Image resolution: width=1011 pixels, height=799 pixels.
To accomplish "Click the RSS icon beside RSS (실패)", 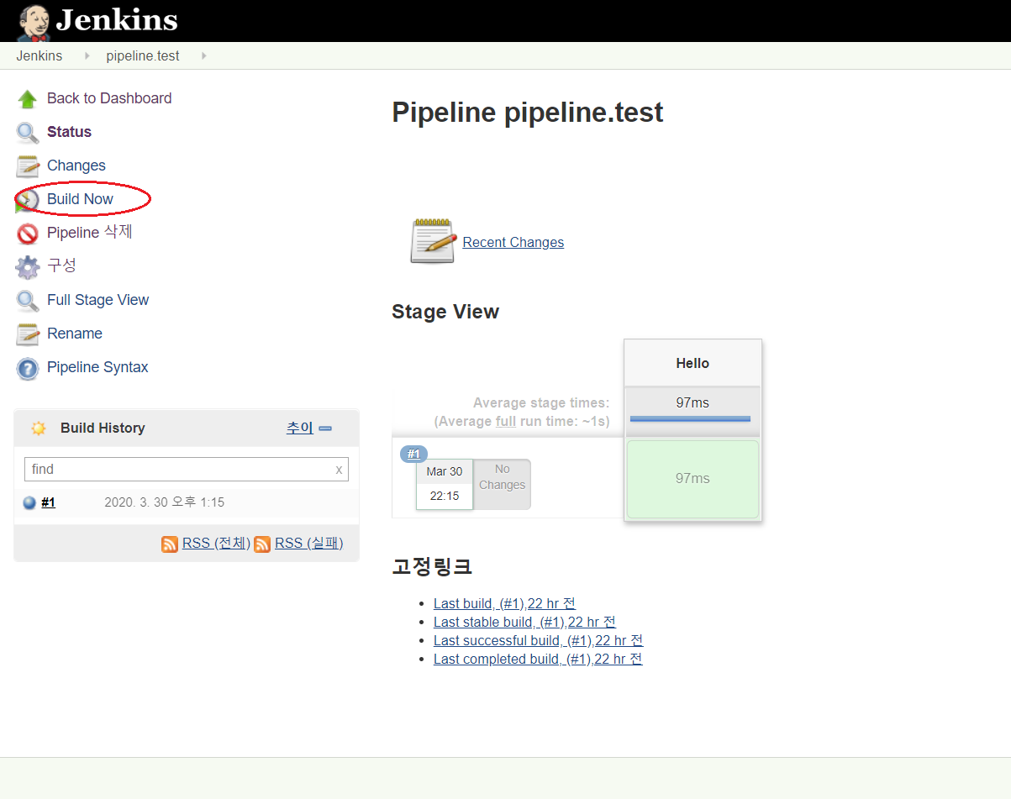I will click(262, 544).
